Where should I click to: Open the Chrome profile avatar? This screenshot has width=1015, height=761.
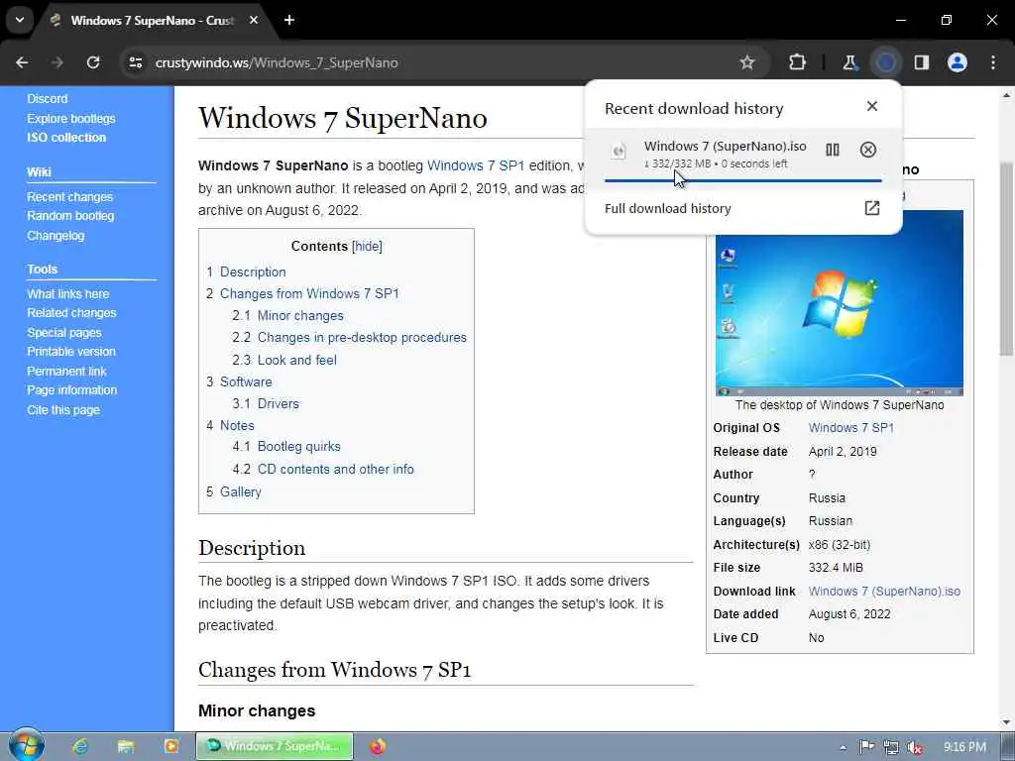[958, 62]
